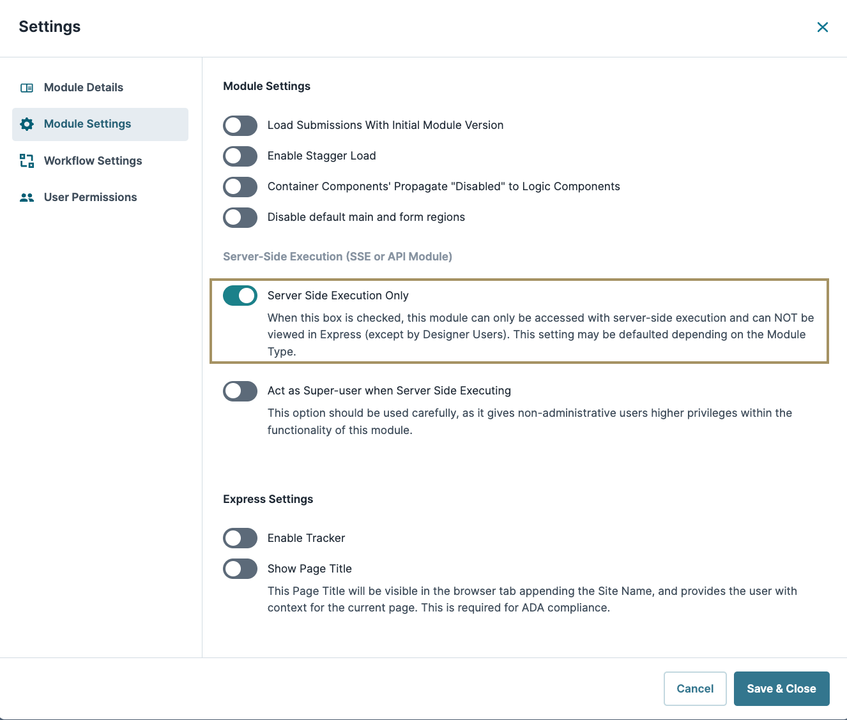Open the Module Details section
The width and height of the screenshot is (847, 720).
(x=83, y=87)
